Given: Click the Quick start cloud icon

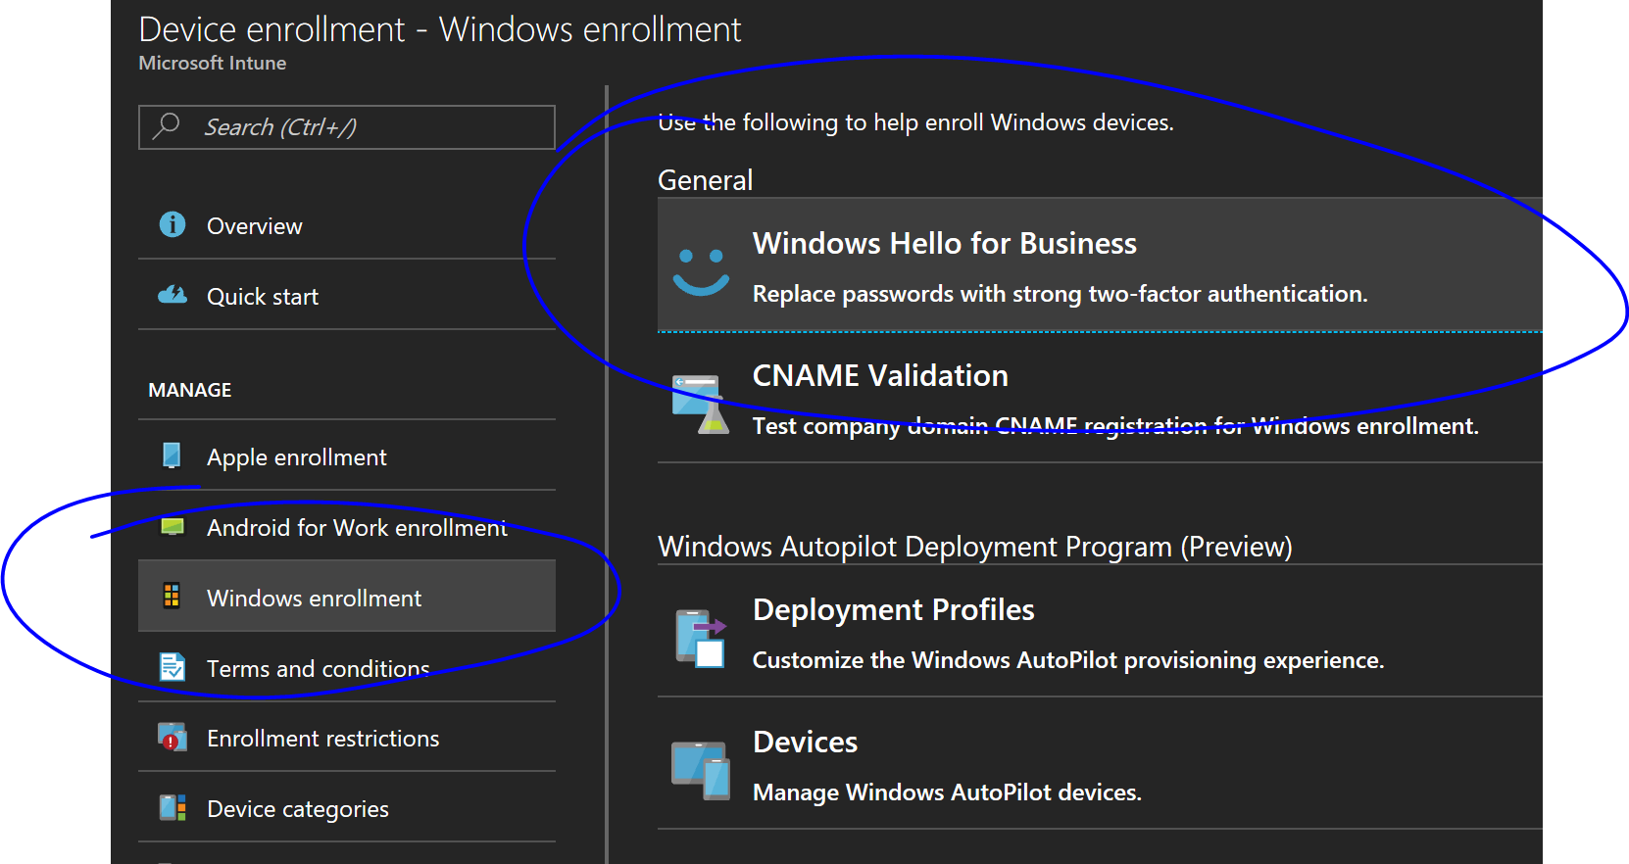Looking at the screenshot, I should (173, 295).
